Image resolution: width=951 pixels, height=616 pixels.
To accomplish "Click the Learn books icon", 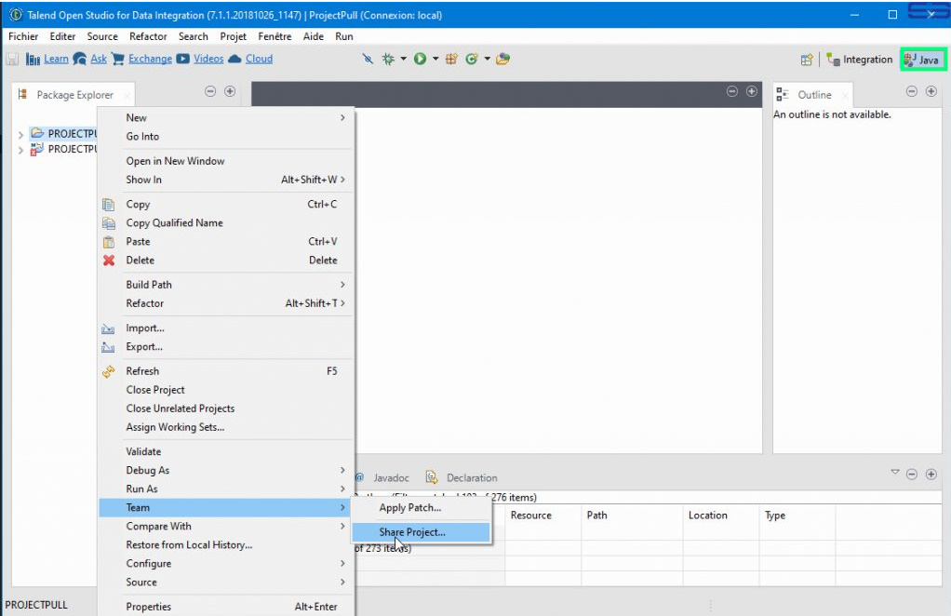I will pos(33,59).
